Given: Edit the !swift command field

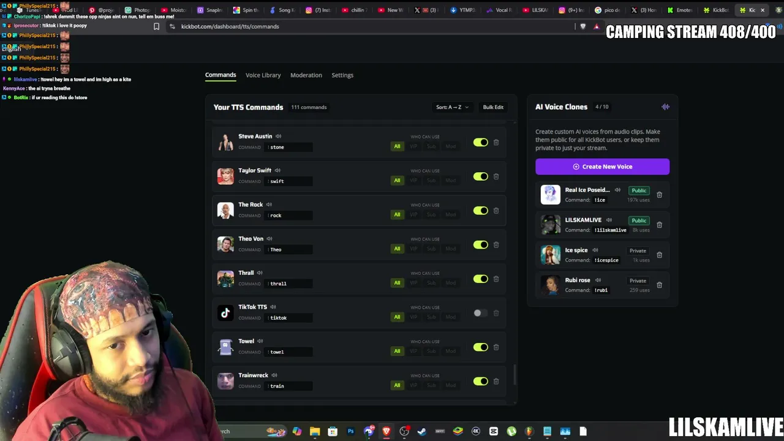Looking at the screenshot, I should coord(289,181).
